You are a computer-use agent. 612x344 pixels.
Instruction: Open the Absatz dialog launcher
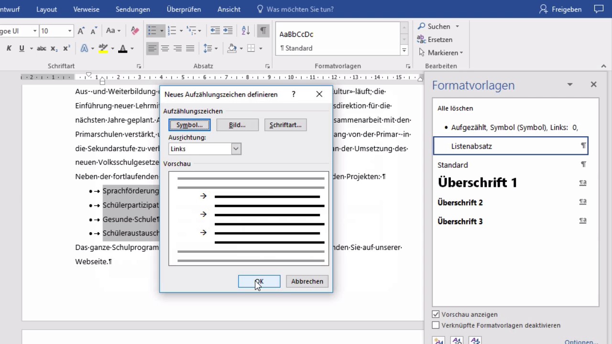coord(267,66)
